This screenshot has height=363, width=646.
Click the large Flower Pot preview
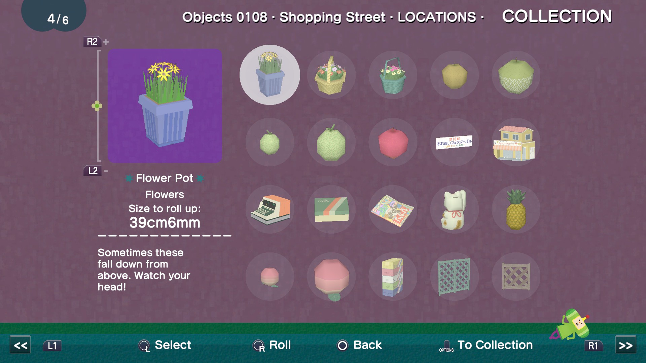165,106
